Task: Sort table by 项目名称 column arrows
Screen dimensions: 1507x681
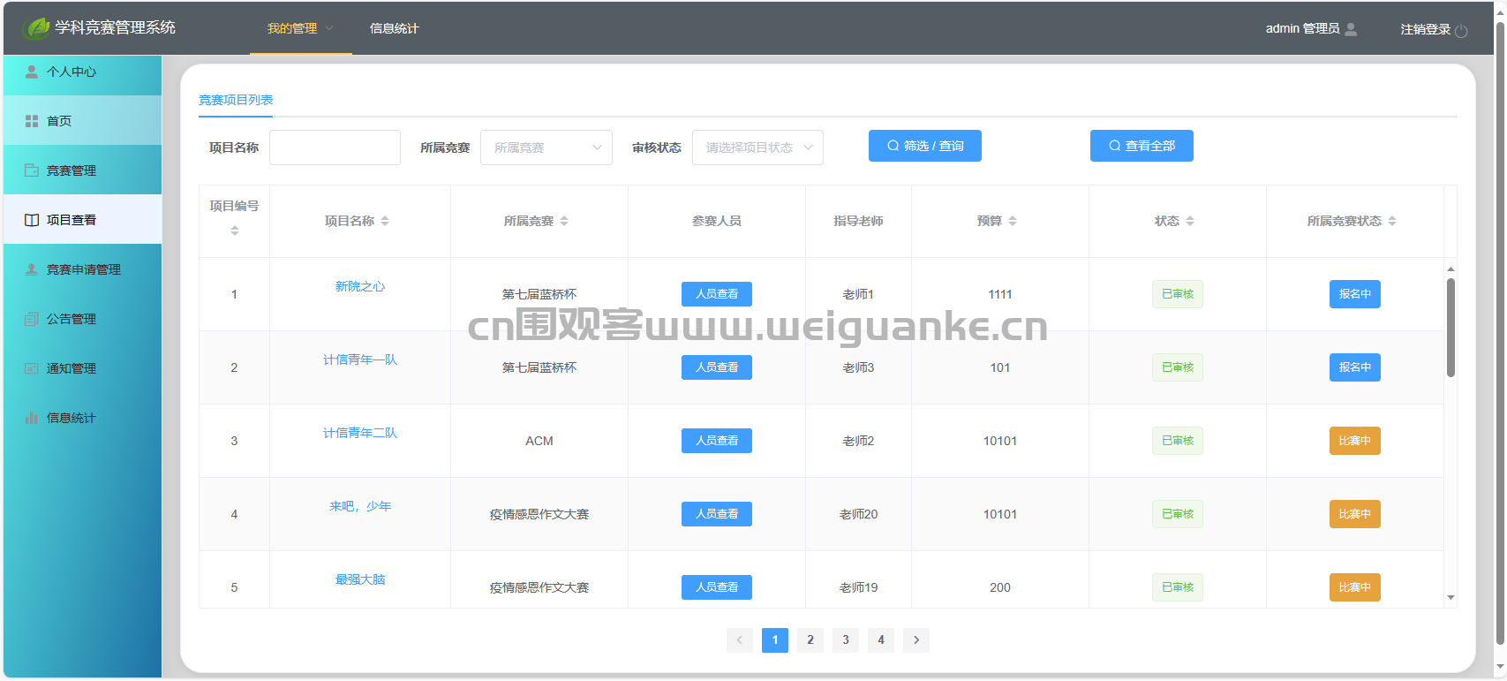Action: [385, 221]
